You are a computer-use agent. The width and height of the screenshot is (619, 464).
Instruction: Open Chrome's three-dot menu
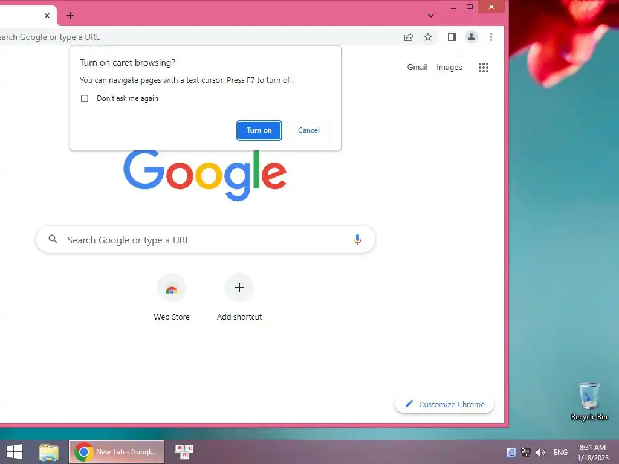point(491,37)
